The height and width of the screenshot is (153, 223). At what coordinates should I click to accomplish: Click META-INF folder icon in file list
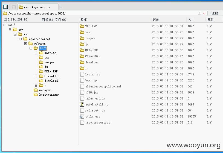82,50
